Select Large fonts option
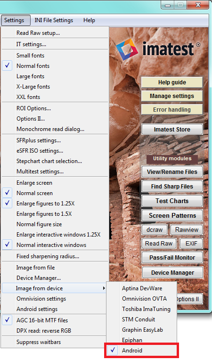 [55, 76]
